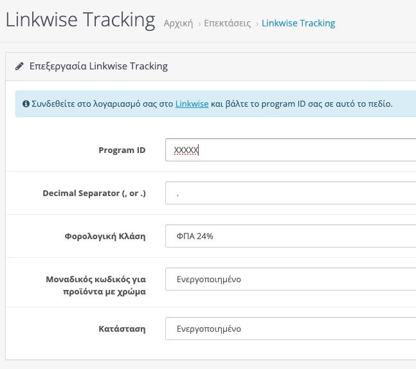The height and width of the screenshot is (369, 416).
Task: Go to Αρχική breadcrumb
Action: [x=178, y=23]
